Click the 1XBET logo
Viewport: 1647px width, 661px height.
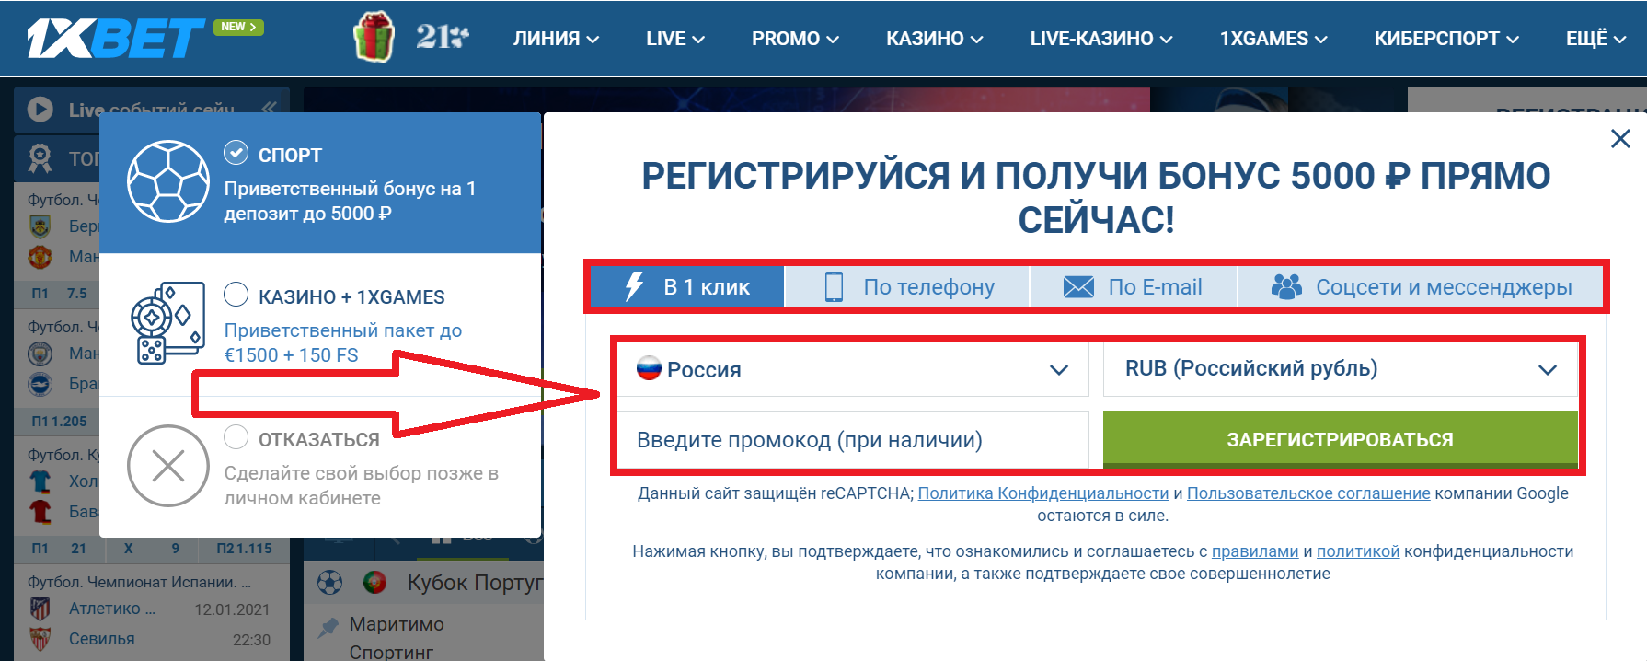coord(115,39)
